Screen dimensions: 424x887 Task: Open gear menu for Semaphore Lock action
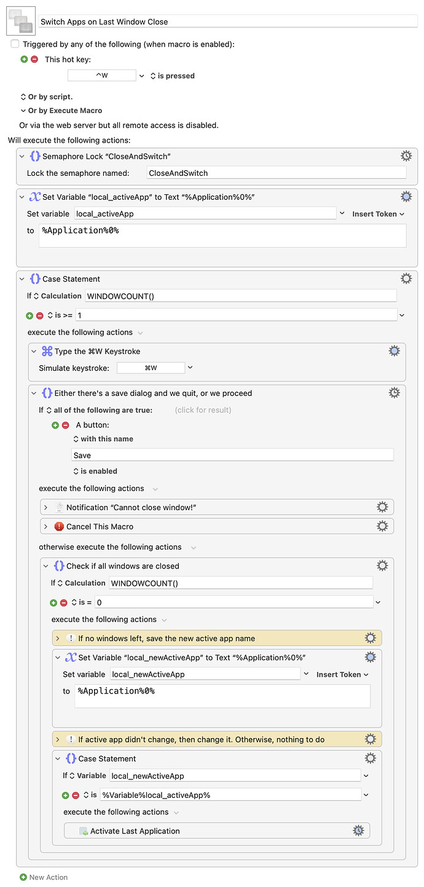(406, 156)
